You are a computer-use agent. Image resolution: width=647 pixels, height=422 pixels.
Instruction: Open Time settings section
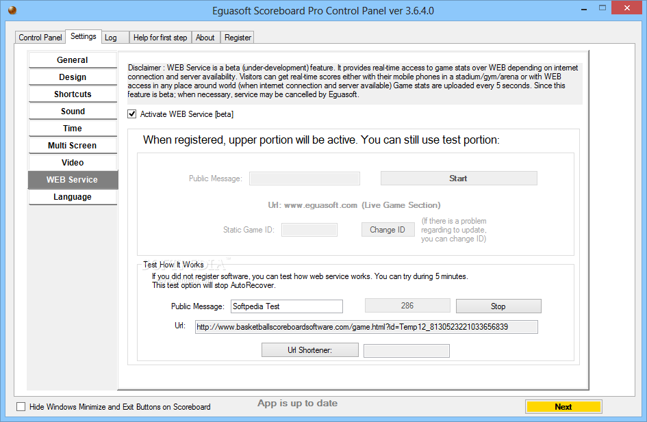[x=73, y=128]
